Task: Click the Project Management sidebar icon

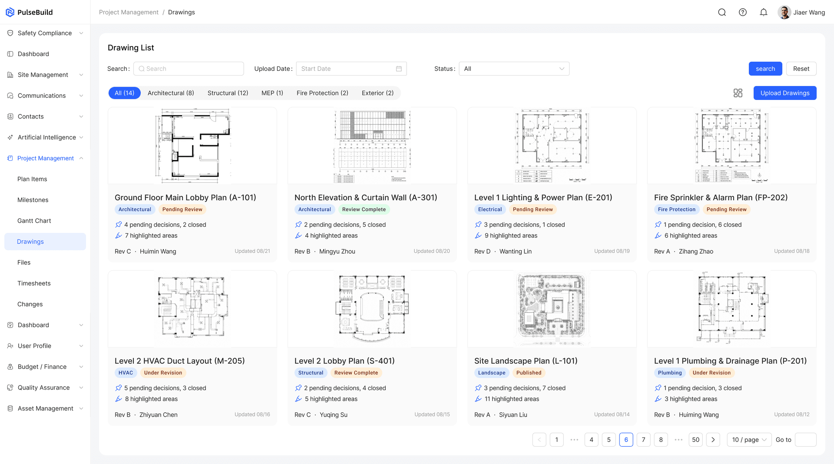Action: [10, 158]
